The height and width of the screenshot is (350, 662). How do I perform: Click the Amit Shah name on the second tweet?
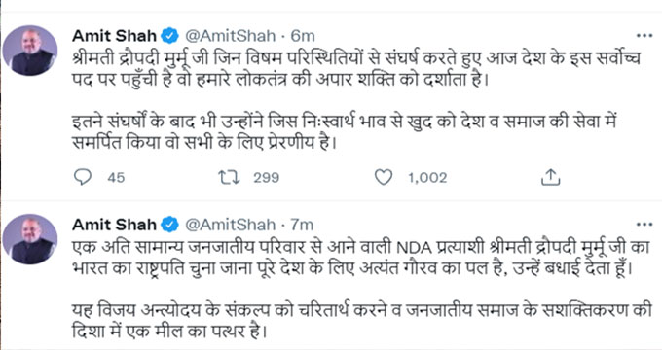pos(115,225)
